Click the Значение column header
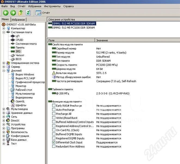This screenshot has width=180, height=164. pyautogui.click(x=138, y=40)
